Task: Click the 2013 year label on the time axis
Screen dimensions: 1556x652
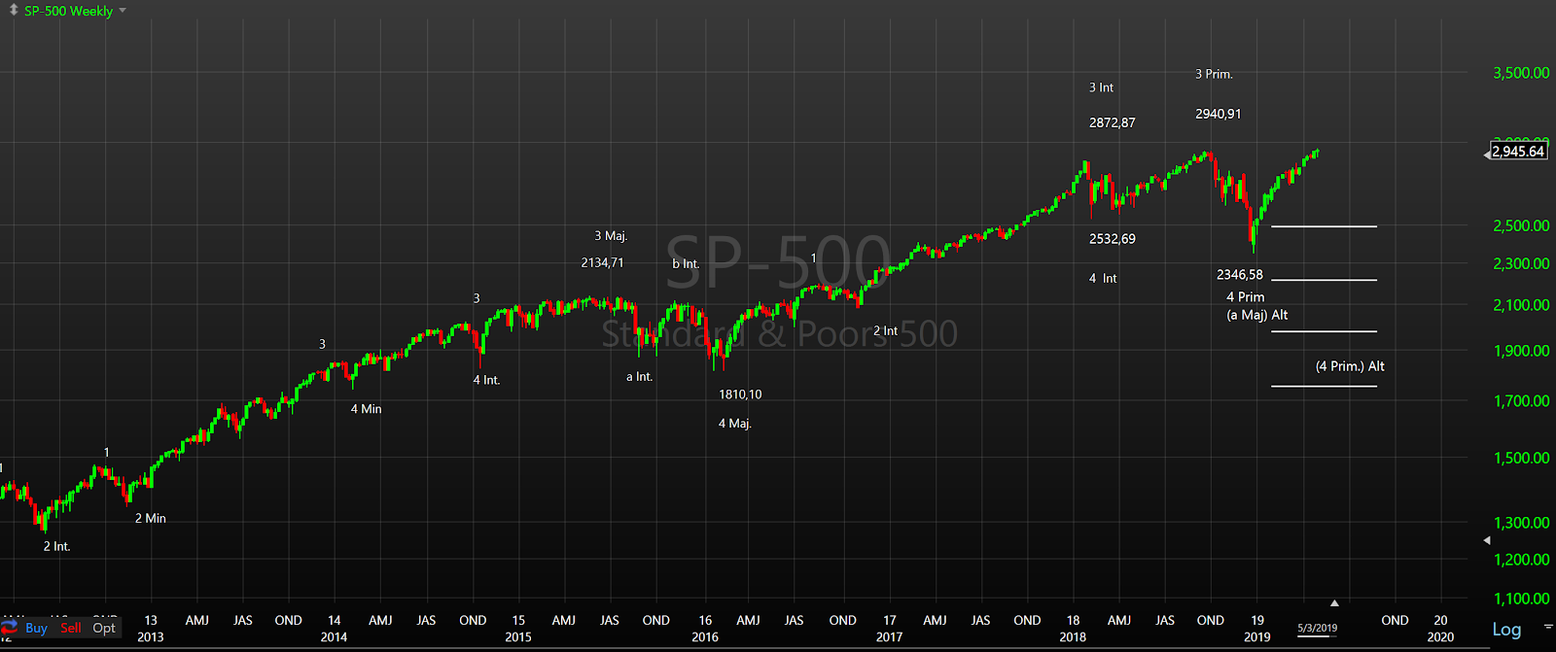Action: coord(151,637)
